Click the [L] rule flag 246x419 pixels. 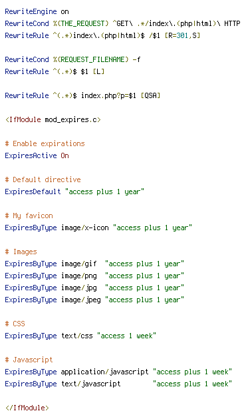(98, 71)
